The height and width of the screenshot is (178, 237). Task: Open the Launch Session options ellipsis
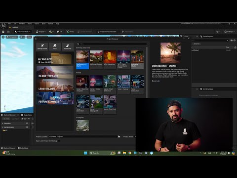tap(94, 32)
